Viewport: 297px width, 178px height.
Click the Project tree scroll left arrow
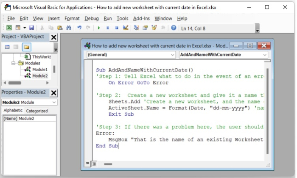tap(5, 83)
